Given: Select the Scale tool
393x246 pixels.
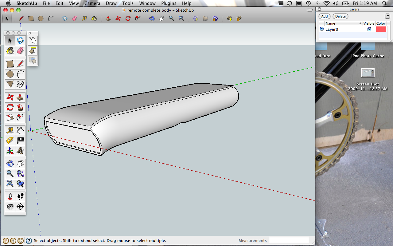Looking at the screenshot, I should 10,117.
